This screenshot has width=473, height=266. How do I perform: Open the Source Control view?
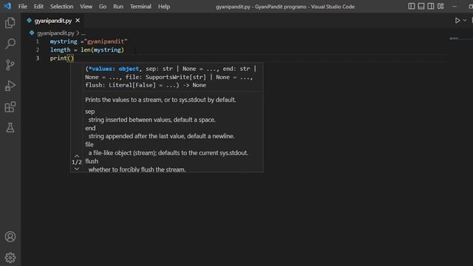(x=10, y=65)
